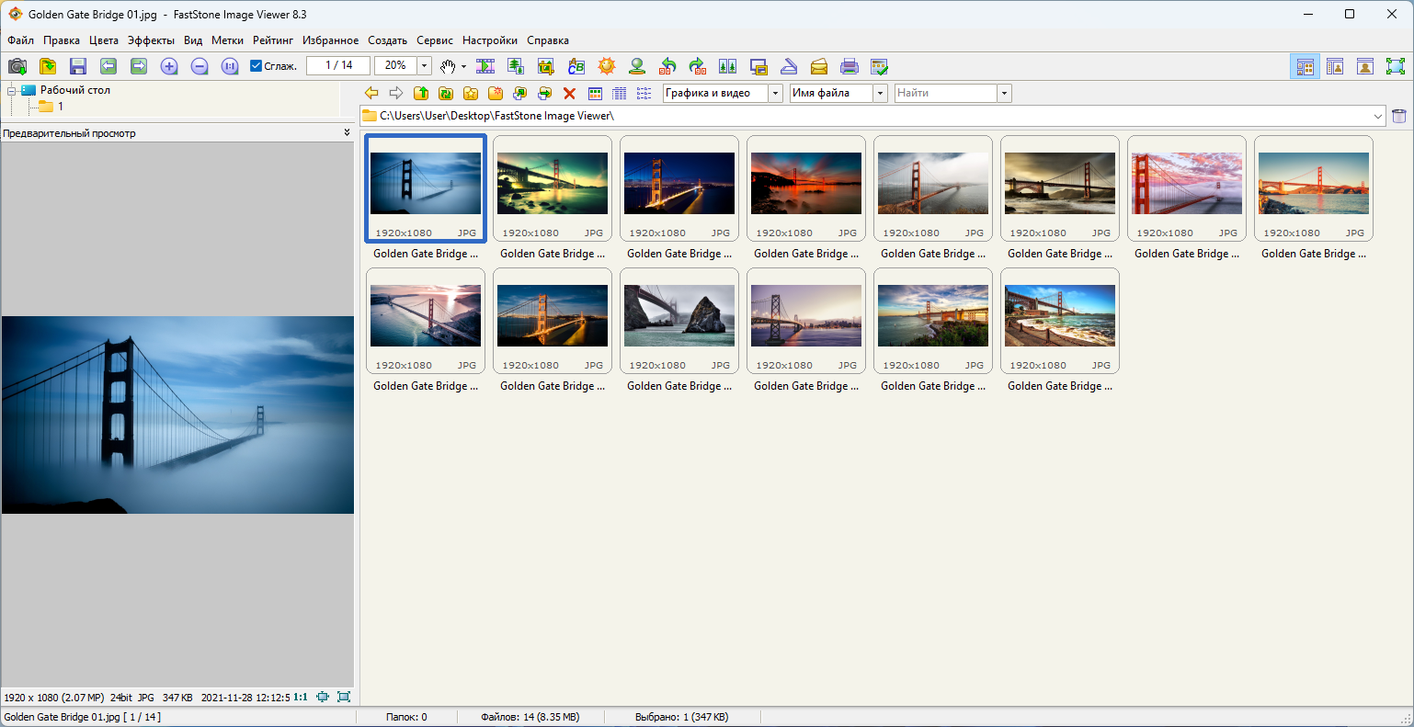Click the Save As floppy disk icon
Image resolution: width=1414 pixels, height=727 pixels.
tap(78, 66)
